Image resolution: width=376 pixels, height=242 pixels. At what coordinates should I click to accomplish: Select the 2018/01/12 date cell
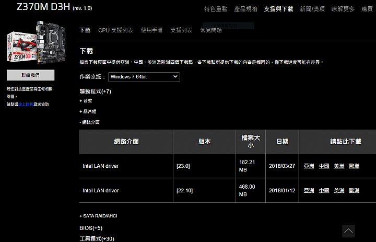[x=282, y=191]
